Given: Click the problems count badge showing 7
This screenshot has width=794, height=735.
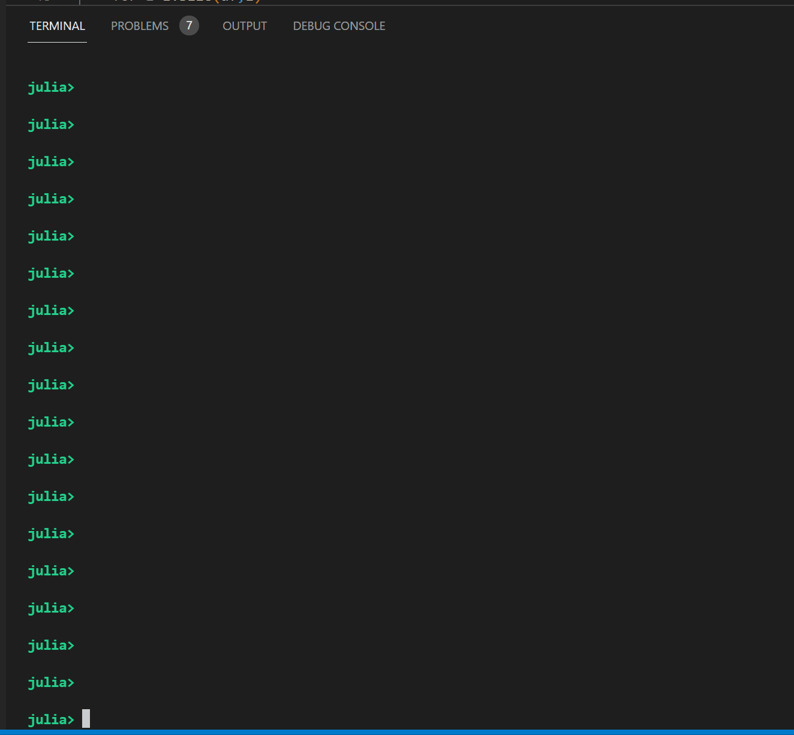Looking at the screenshot, I should pos(189,26).
